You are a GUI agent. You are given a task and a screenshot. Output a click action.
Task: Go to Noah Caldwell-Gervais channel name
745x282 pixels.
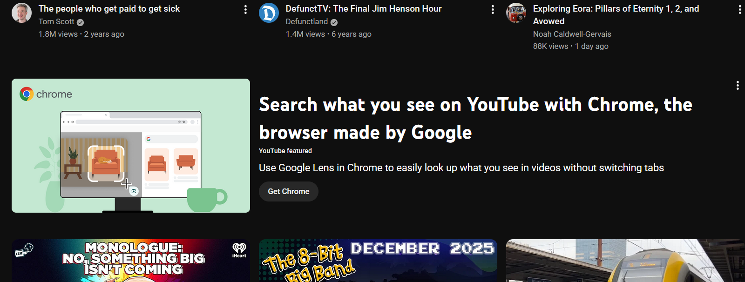click(x=572, y=34)
